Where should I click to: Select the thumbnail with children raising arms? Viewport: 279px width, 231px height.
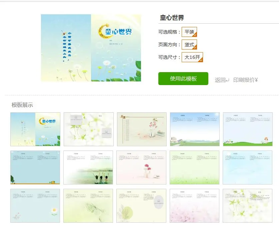click(x=88, y=168)
